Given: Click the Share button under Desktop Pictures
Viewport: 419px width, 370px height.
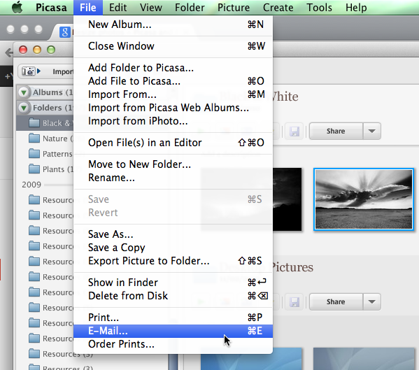Looking at the screenshot, I should pyautogui.click(x=336, y=302).
